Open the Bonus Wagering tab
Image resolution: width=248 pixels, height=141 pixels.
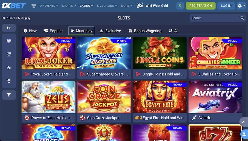point(145,31)
